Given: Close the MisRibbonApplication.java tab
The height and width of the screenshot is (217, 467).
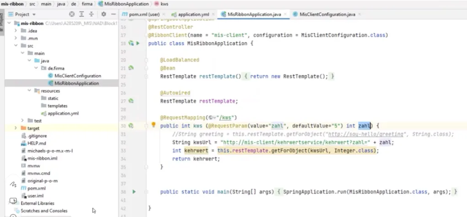Looking at the screenshot, I should (x=285, y=14).
